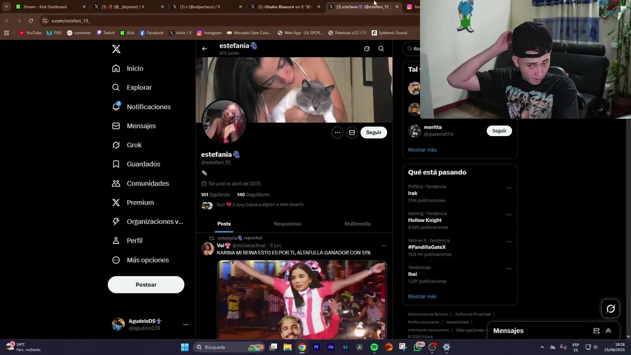The height and width of the screenshot is (355, 631).
Task: Open options dots for #PandillaGateX trend
Action: click(x=509, y=242)
